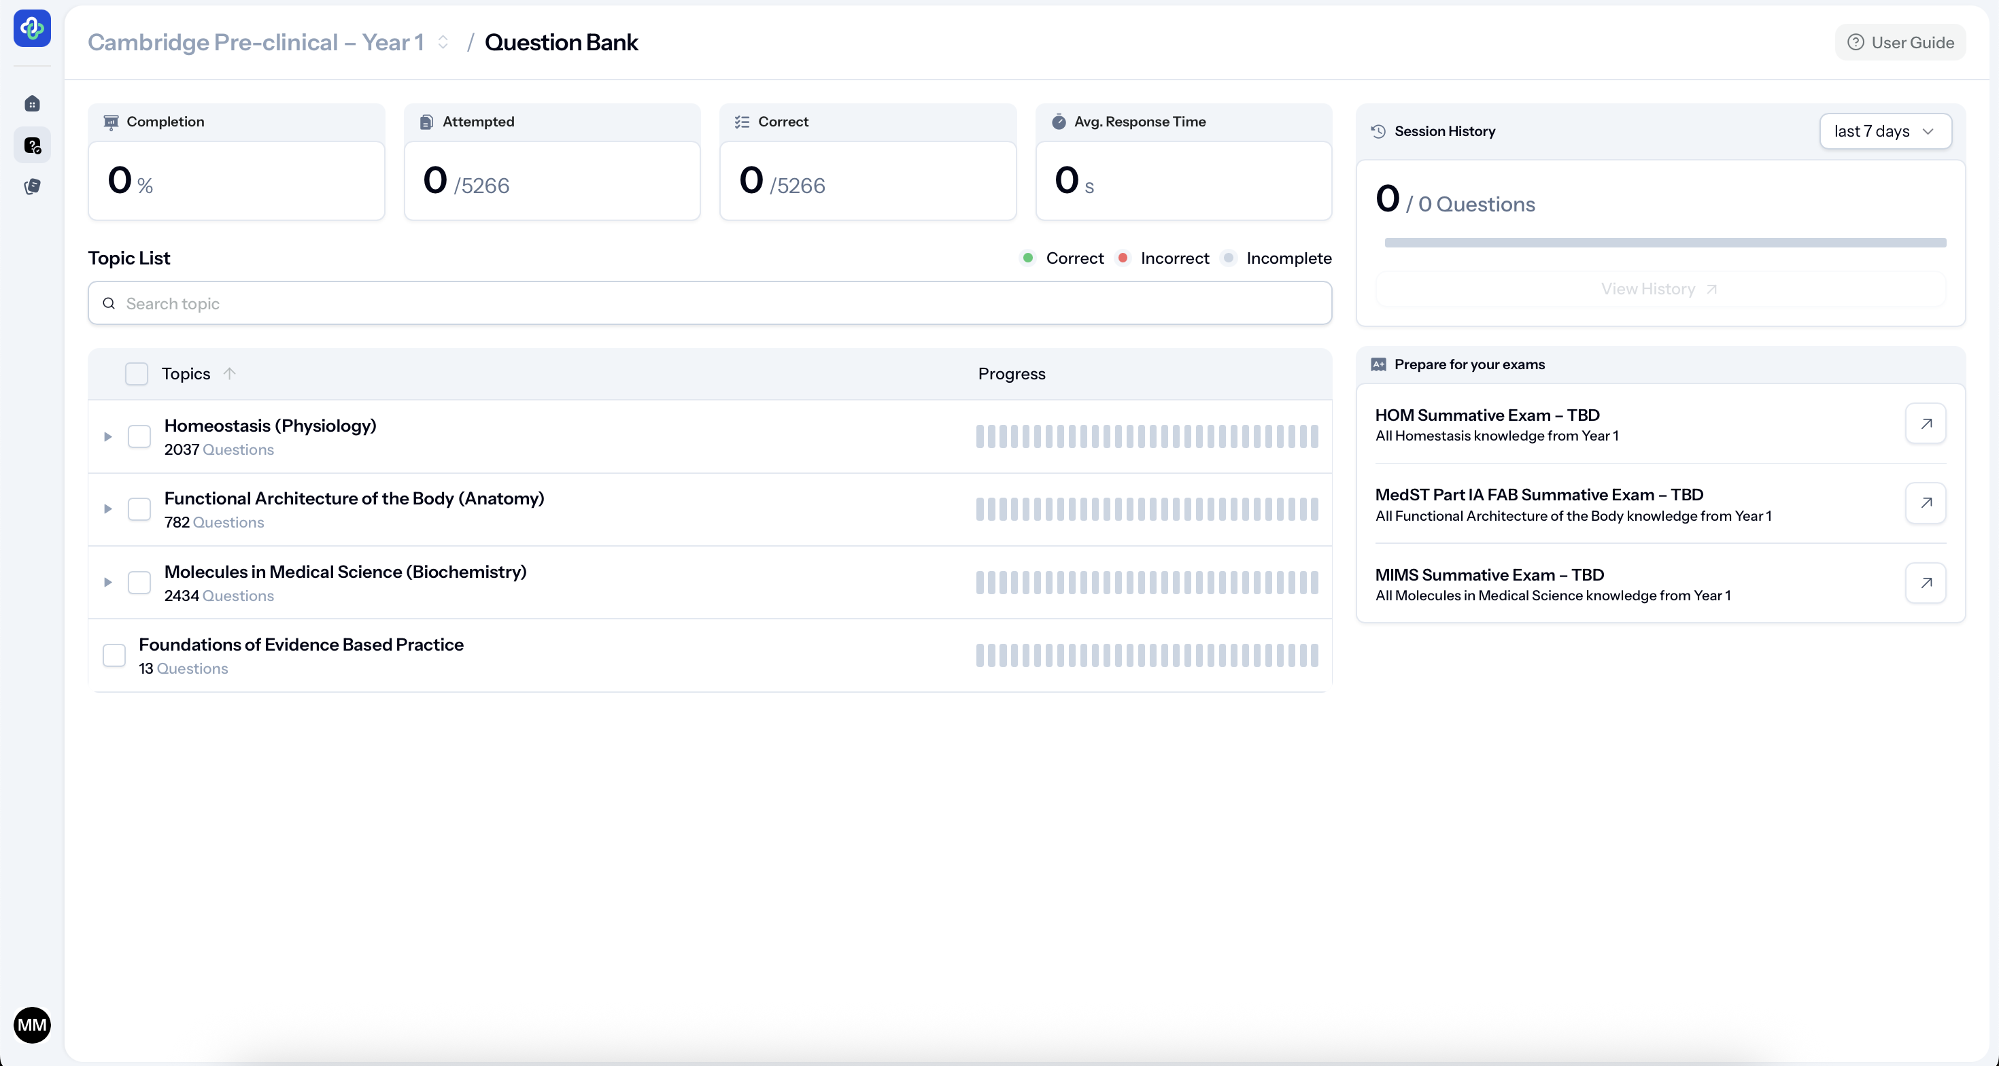1999x1066 pixels.
Task: Select all topics with header checkbox
Action: pyautogui.click(x=137, y=373)
